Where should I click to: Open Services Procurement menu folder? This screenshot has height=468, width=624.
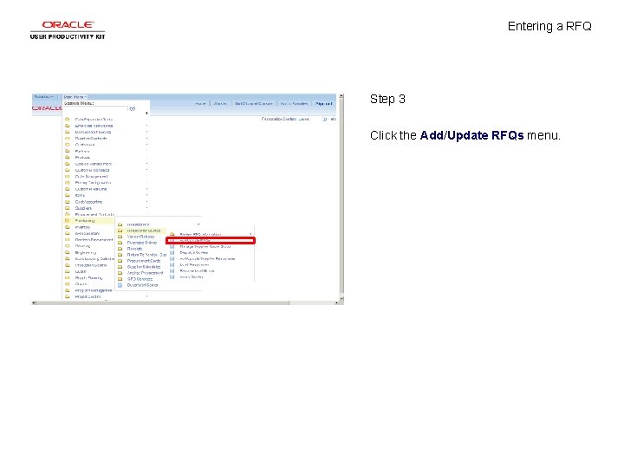click(94, 239)
